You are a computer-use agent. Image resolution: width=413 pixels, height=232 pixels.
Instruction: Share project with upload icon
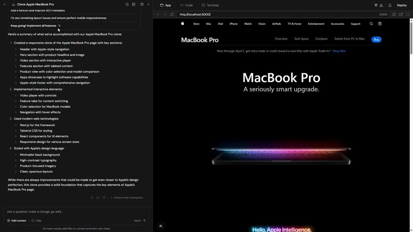point(390,5)
